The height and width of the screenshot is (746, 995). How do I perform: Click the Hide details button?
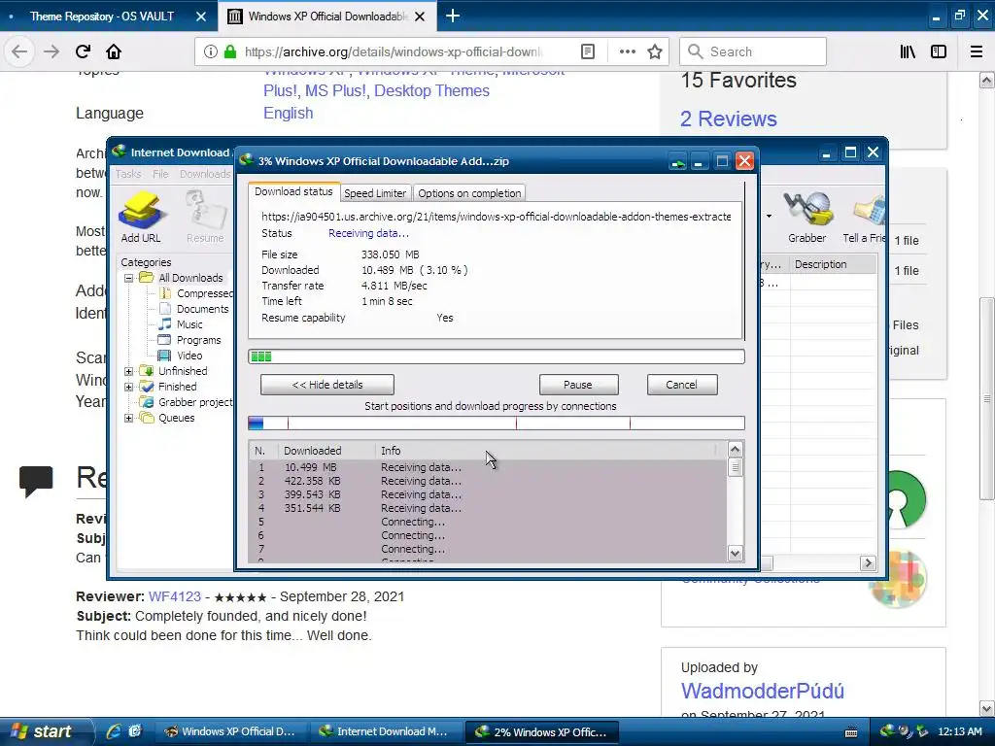pos(327,385)
